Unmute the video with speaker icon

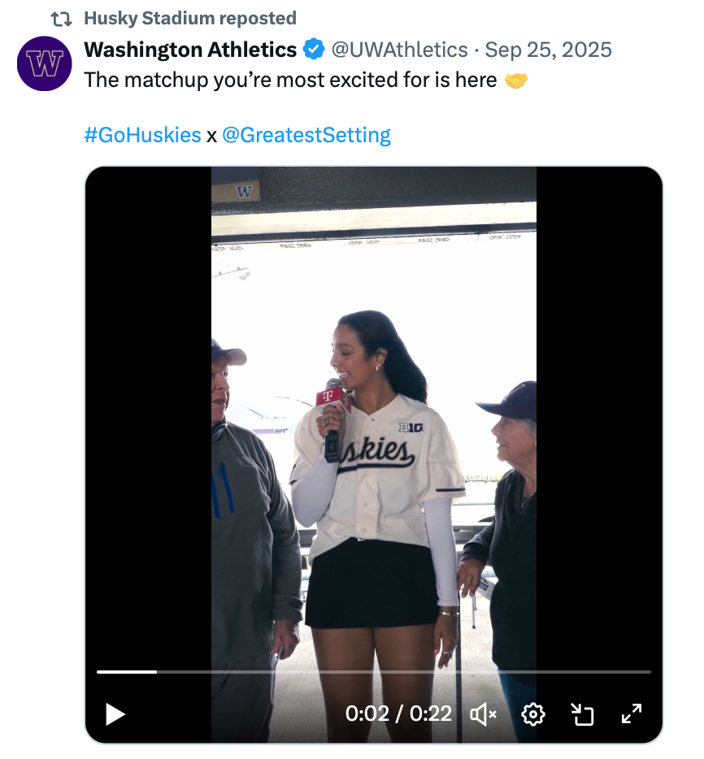coord(484,714)
